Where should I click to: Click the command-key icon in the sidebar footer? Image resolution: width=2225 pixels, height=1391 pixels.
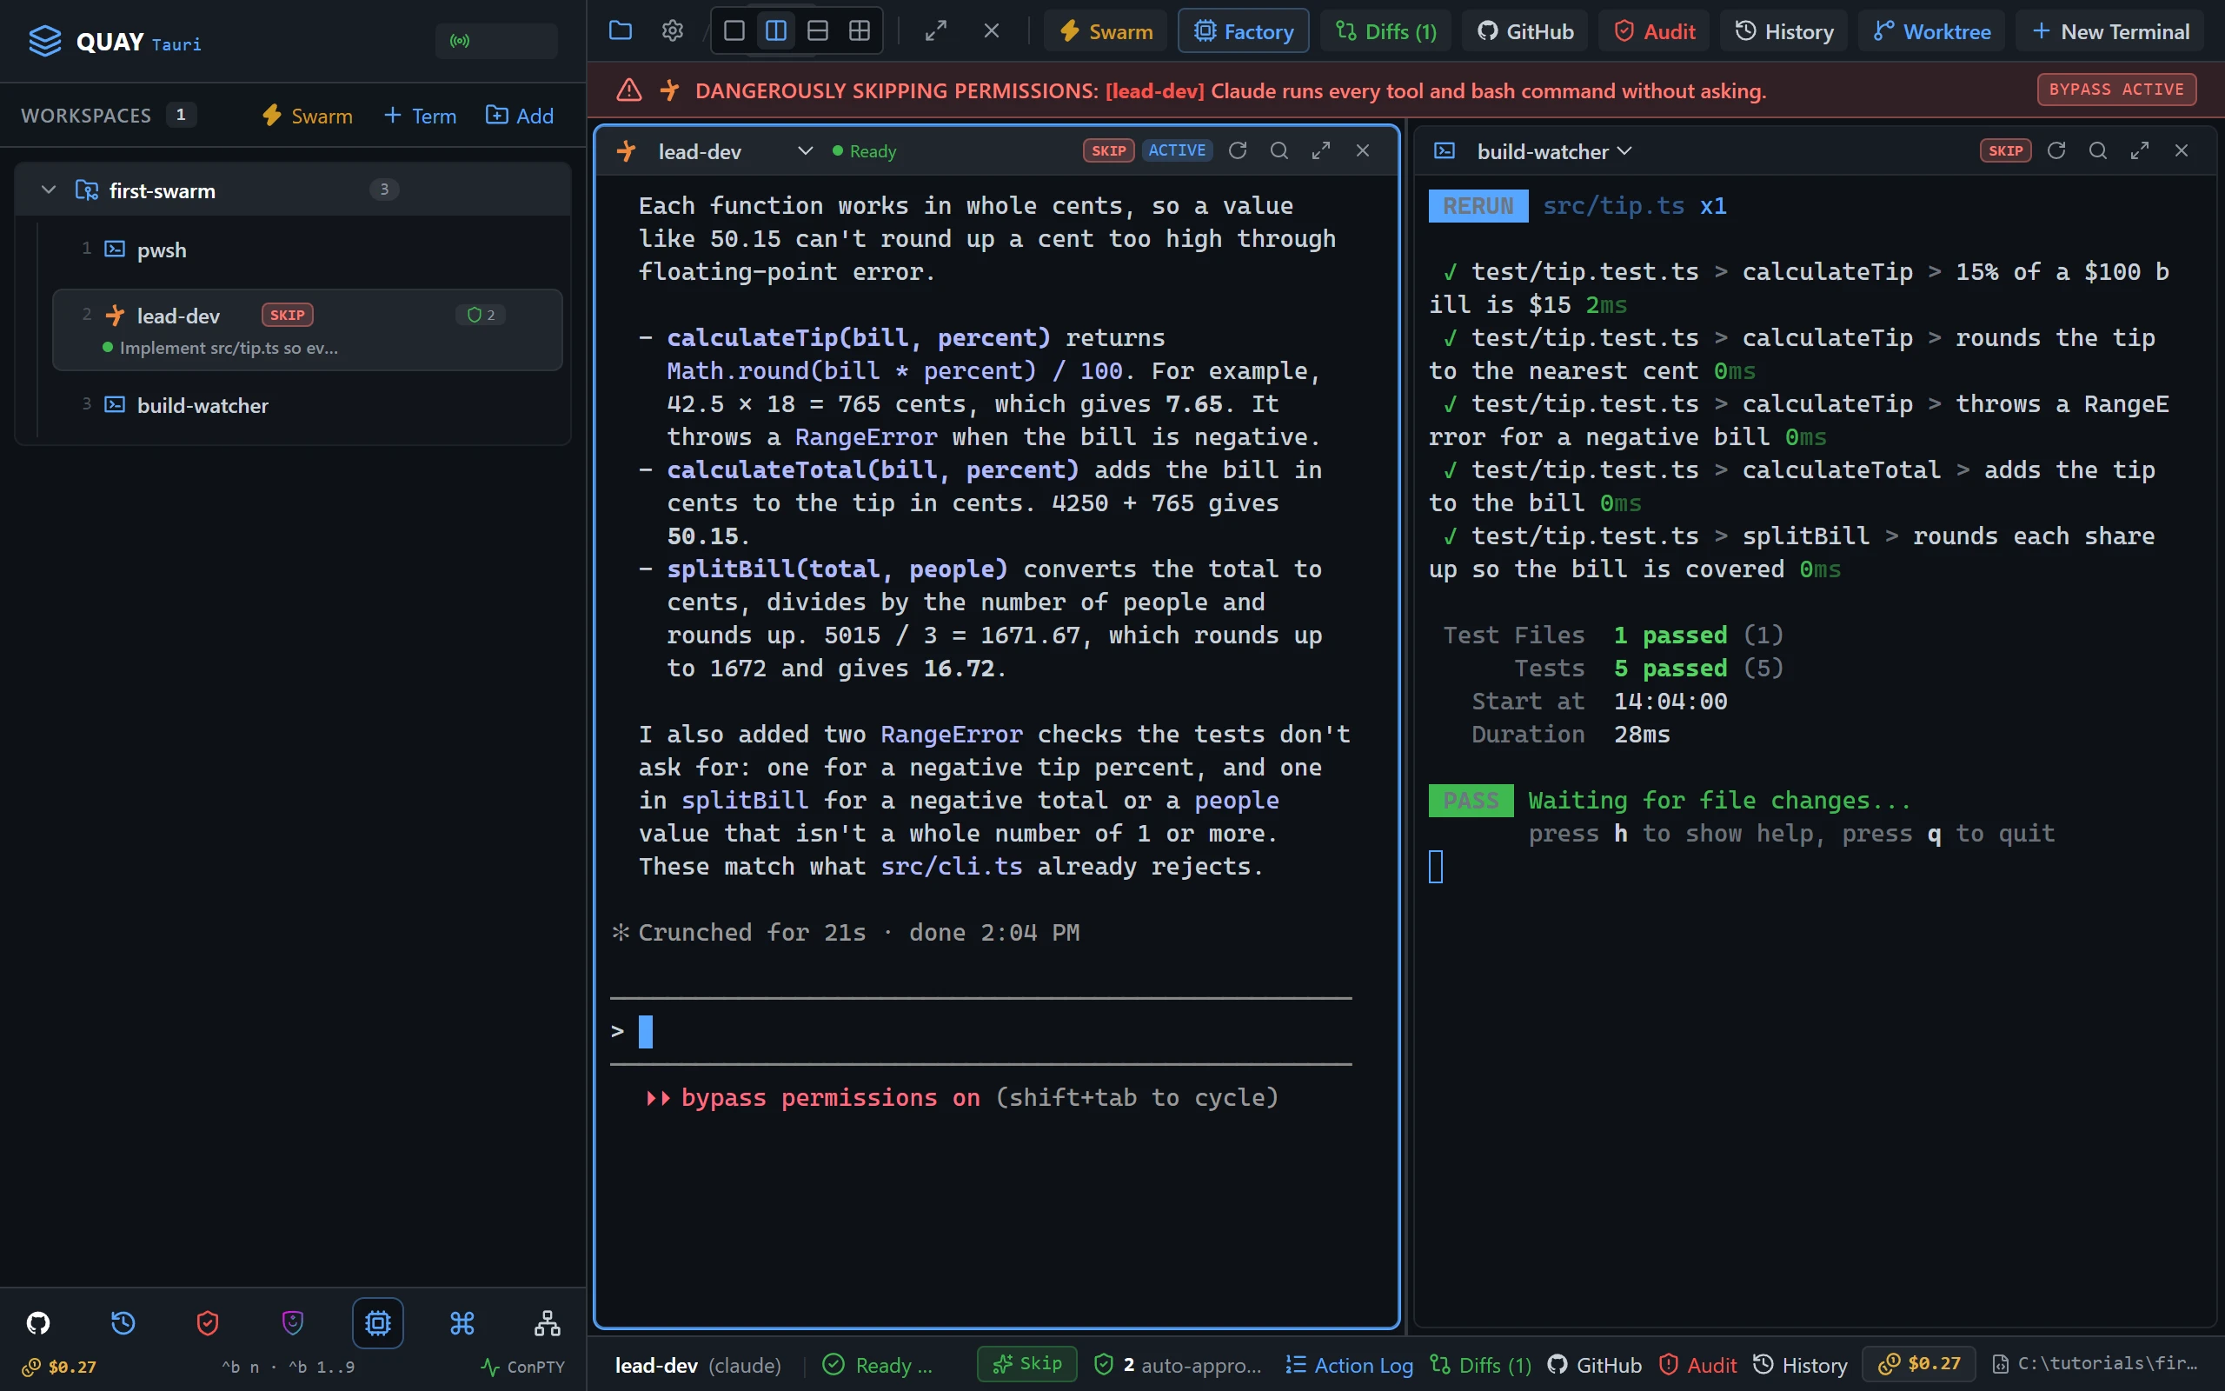click(462, 1323)
